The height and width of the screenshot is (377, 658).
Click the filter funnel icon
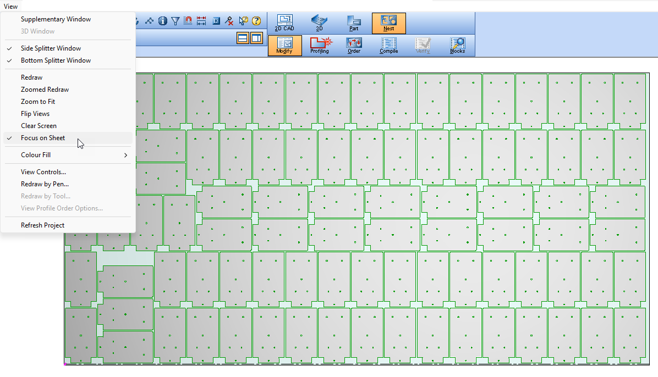tap(176, 21)
